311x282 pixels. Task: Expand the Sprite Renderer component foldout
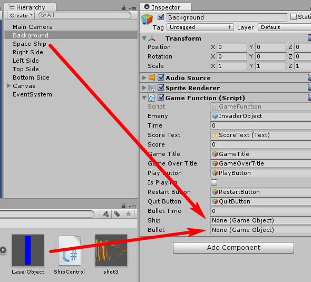(144, 87)
